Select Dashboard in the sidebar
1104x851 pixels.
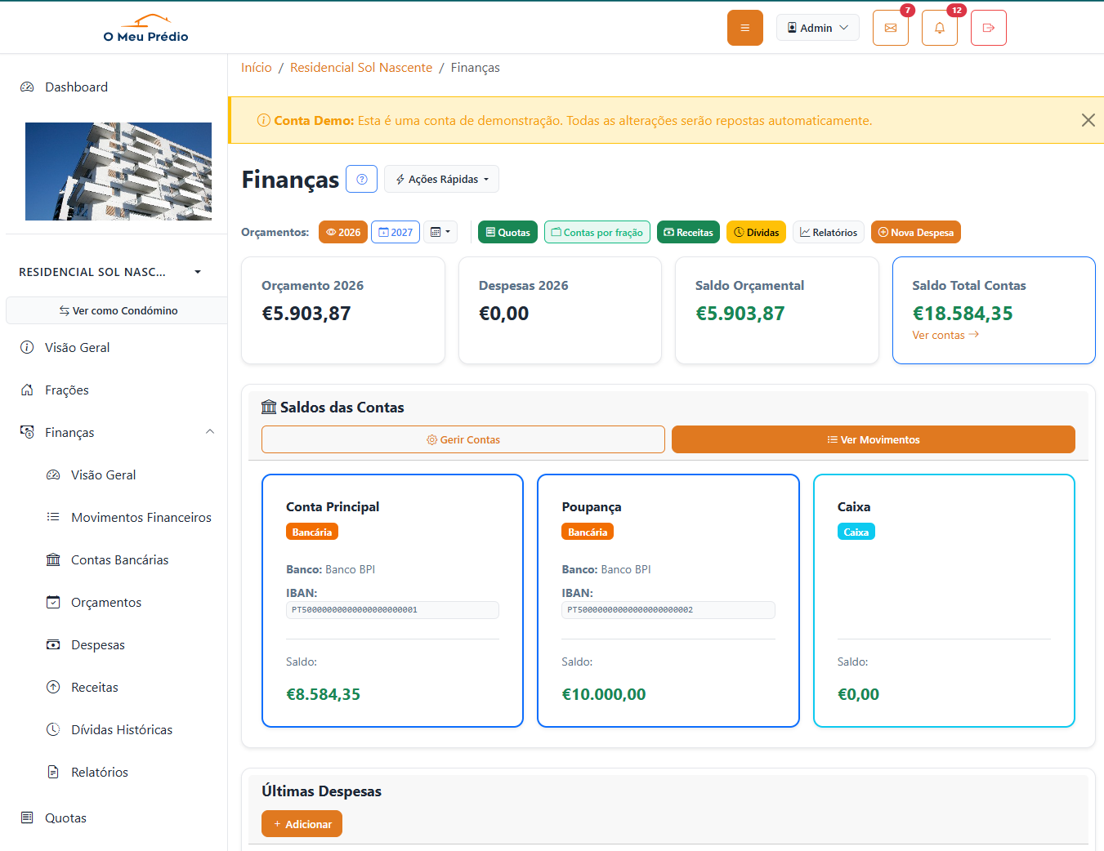point(74,87)
